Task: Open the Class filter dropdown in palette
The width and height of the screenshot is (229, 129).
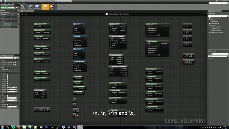Action: click(x=220, y=54)
